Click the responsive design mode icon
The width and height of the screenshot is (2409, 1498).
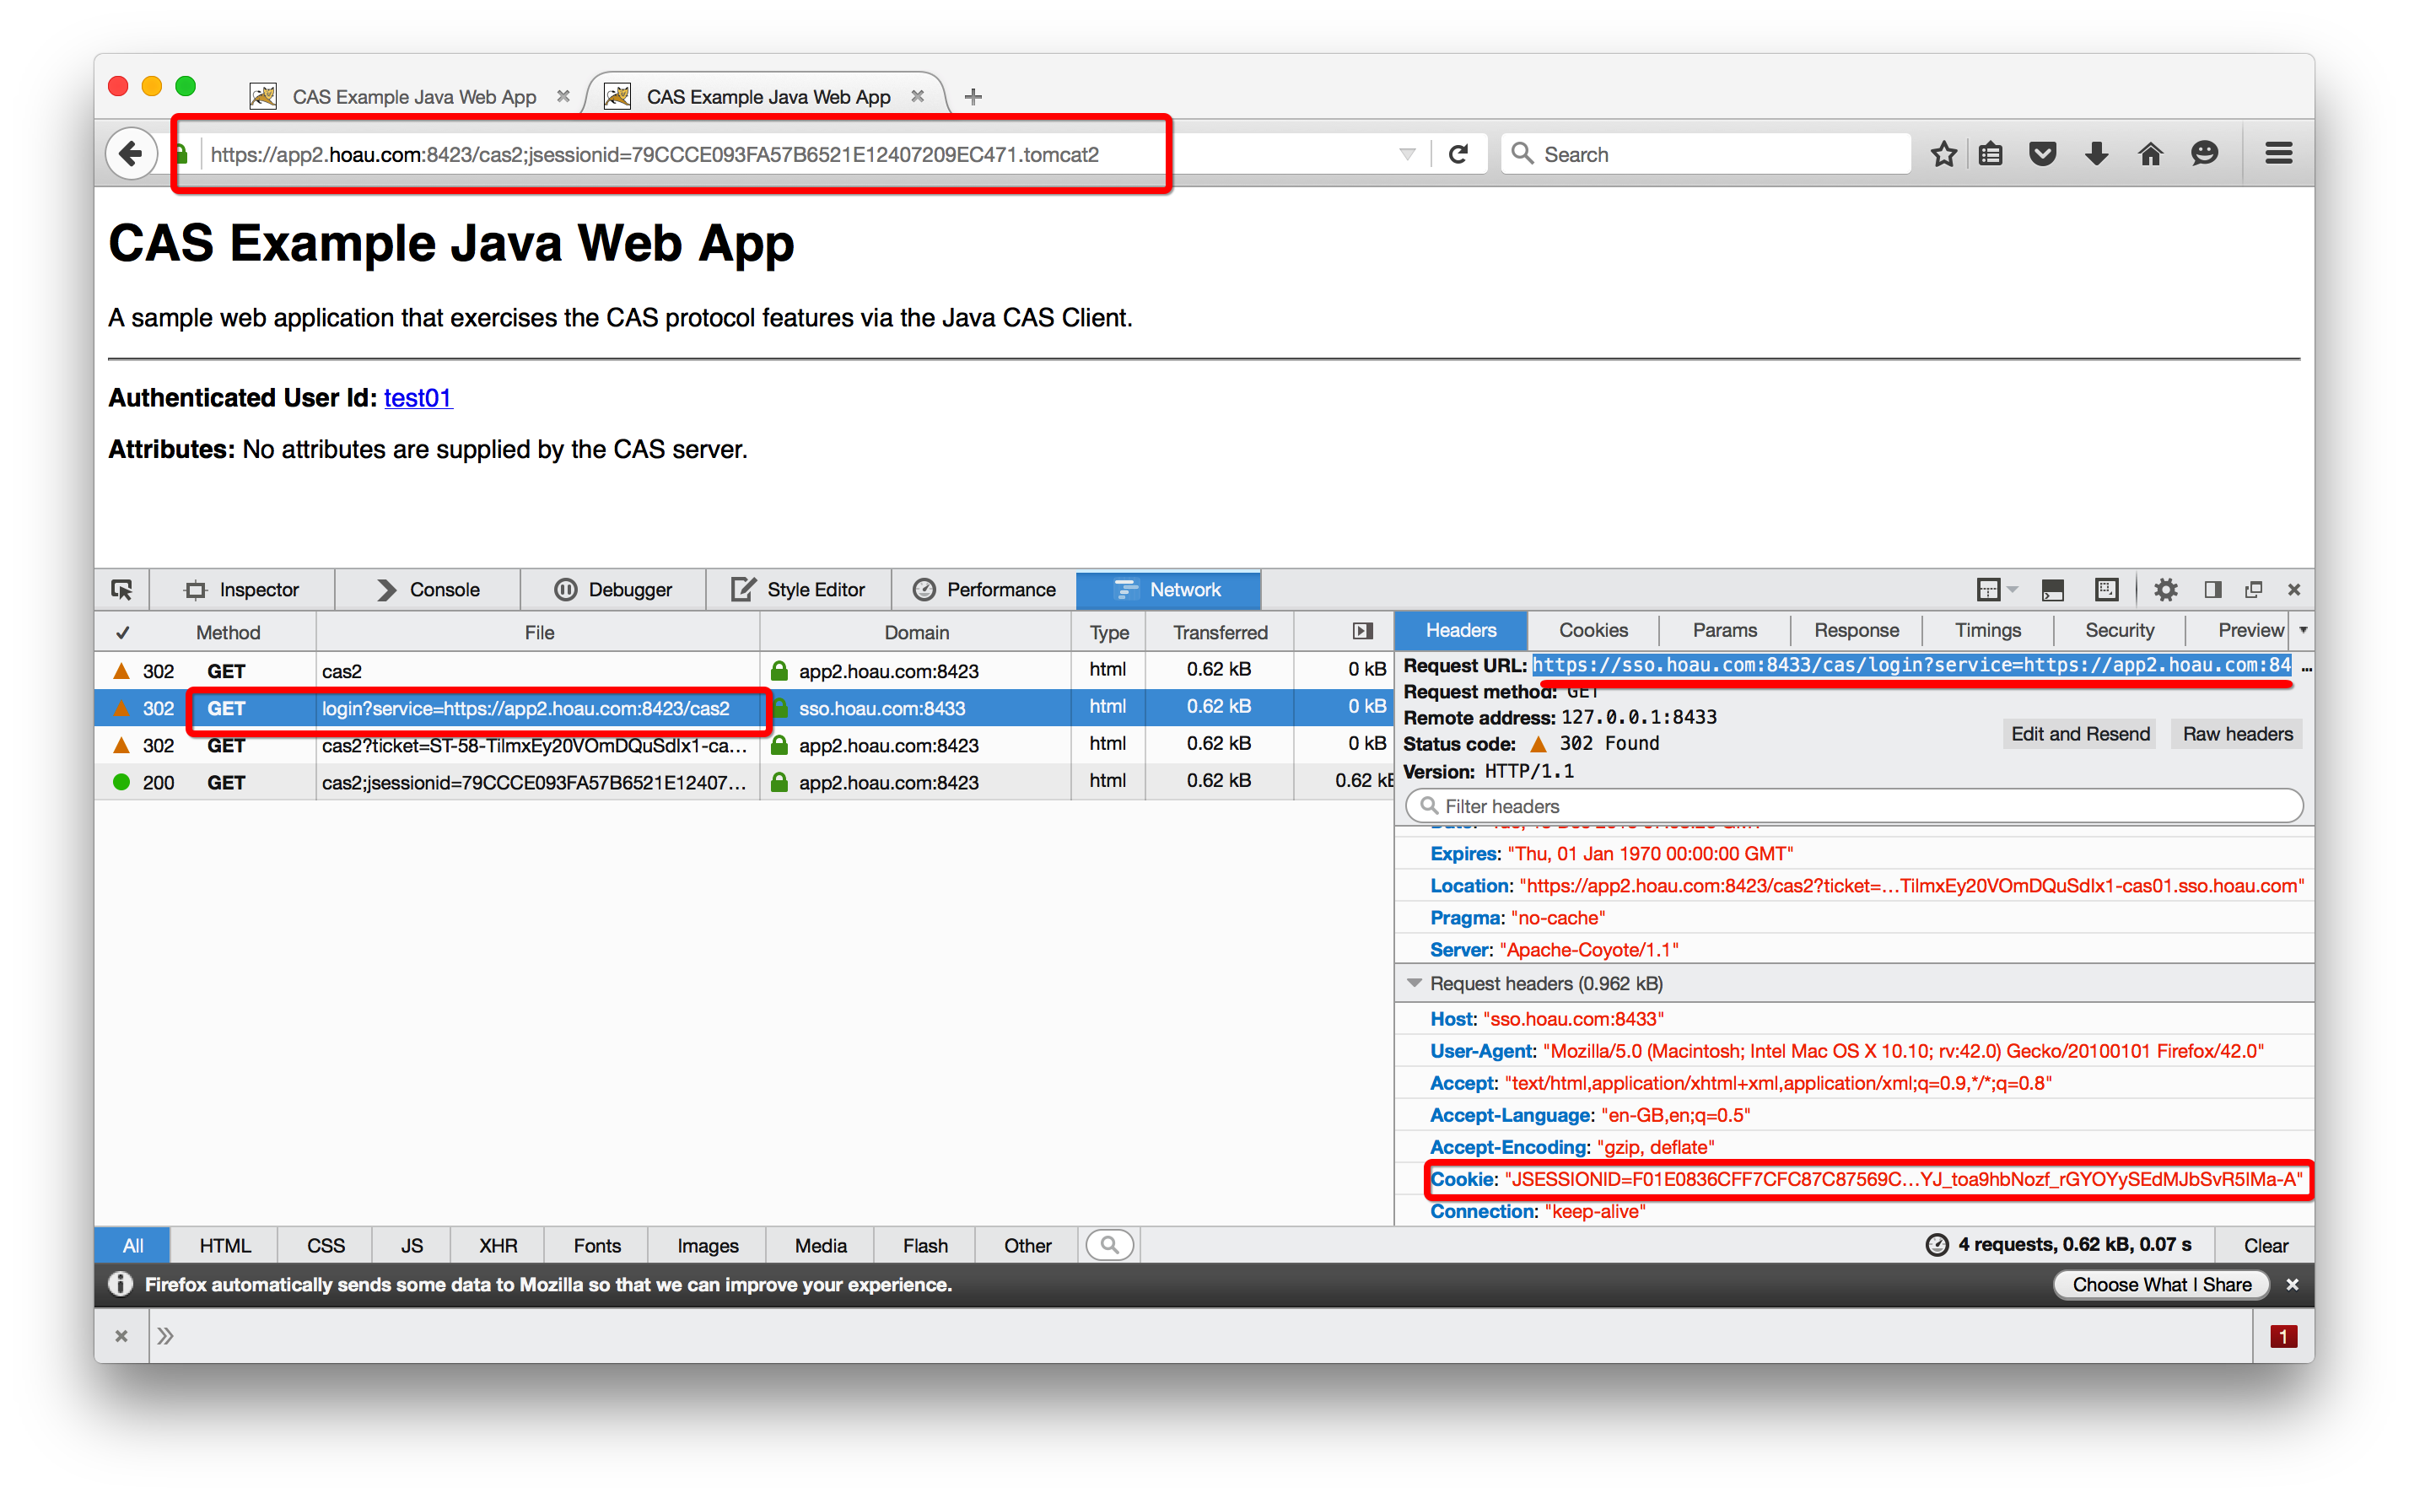[2107, 590]
